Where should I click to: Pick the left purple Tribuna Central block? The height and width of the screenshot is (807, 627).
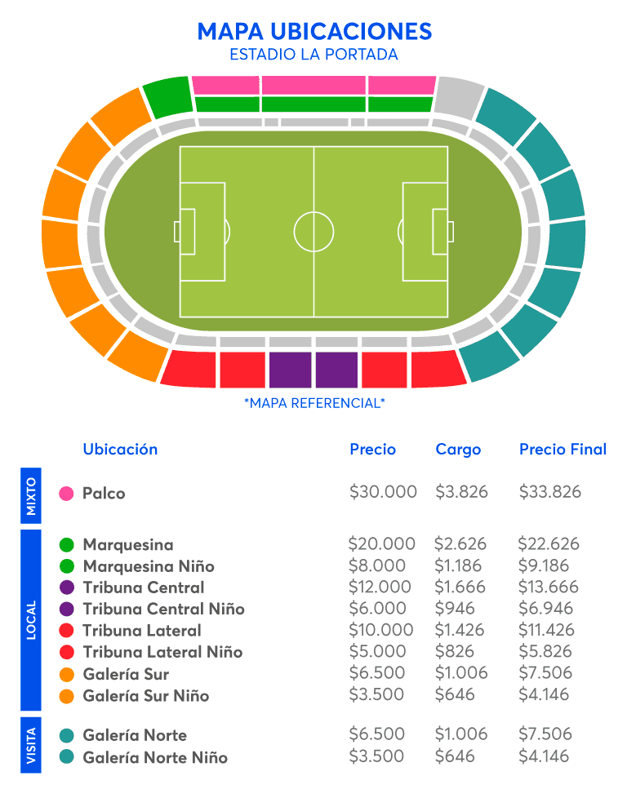coord(290,370)
